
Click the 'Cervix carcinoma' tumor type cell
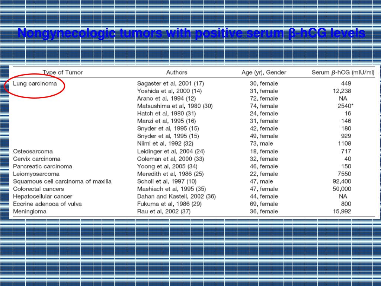(37, 159)
